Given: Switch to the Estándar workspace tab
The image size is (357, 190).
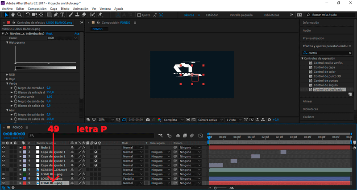Looking at the screenshot, I should coord(212,15).
